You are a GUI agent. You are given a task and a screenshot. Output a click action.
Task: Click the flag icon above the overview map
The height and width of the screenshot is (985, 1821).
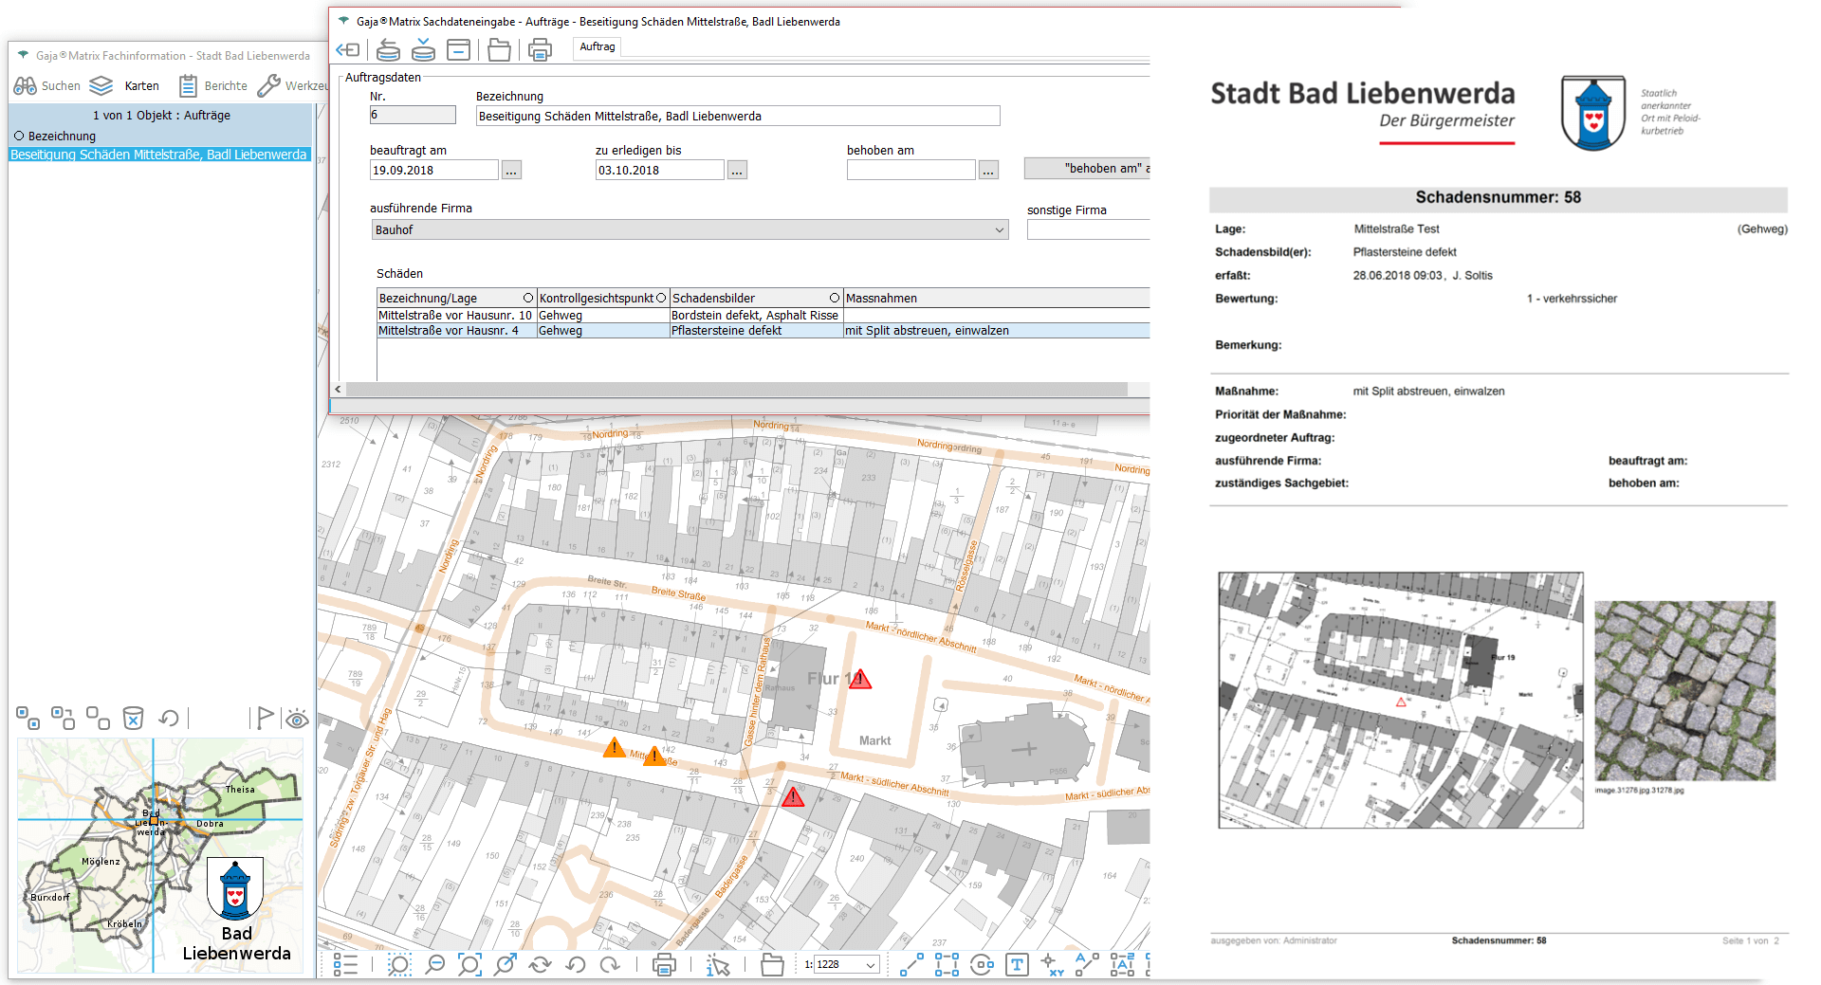coord(265,719)
